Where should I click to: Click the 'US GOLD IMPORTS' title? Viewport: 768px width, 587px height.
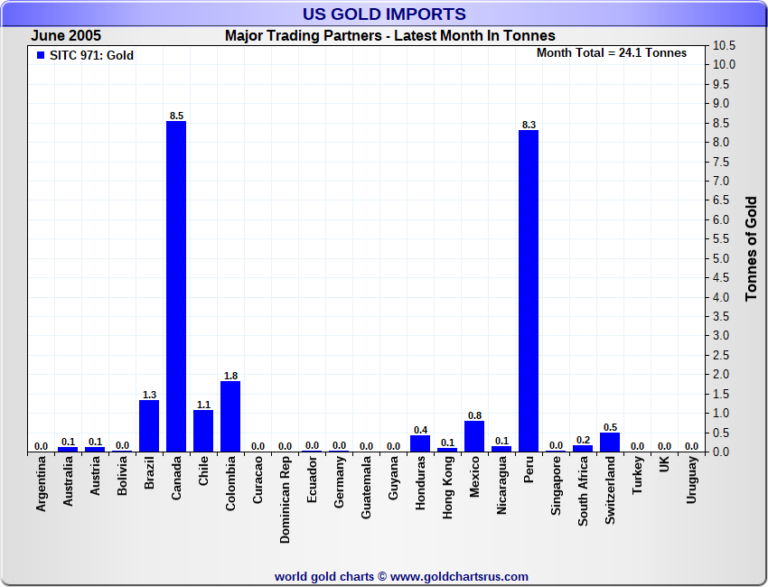384,14
